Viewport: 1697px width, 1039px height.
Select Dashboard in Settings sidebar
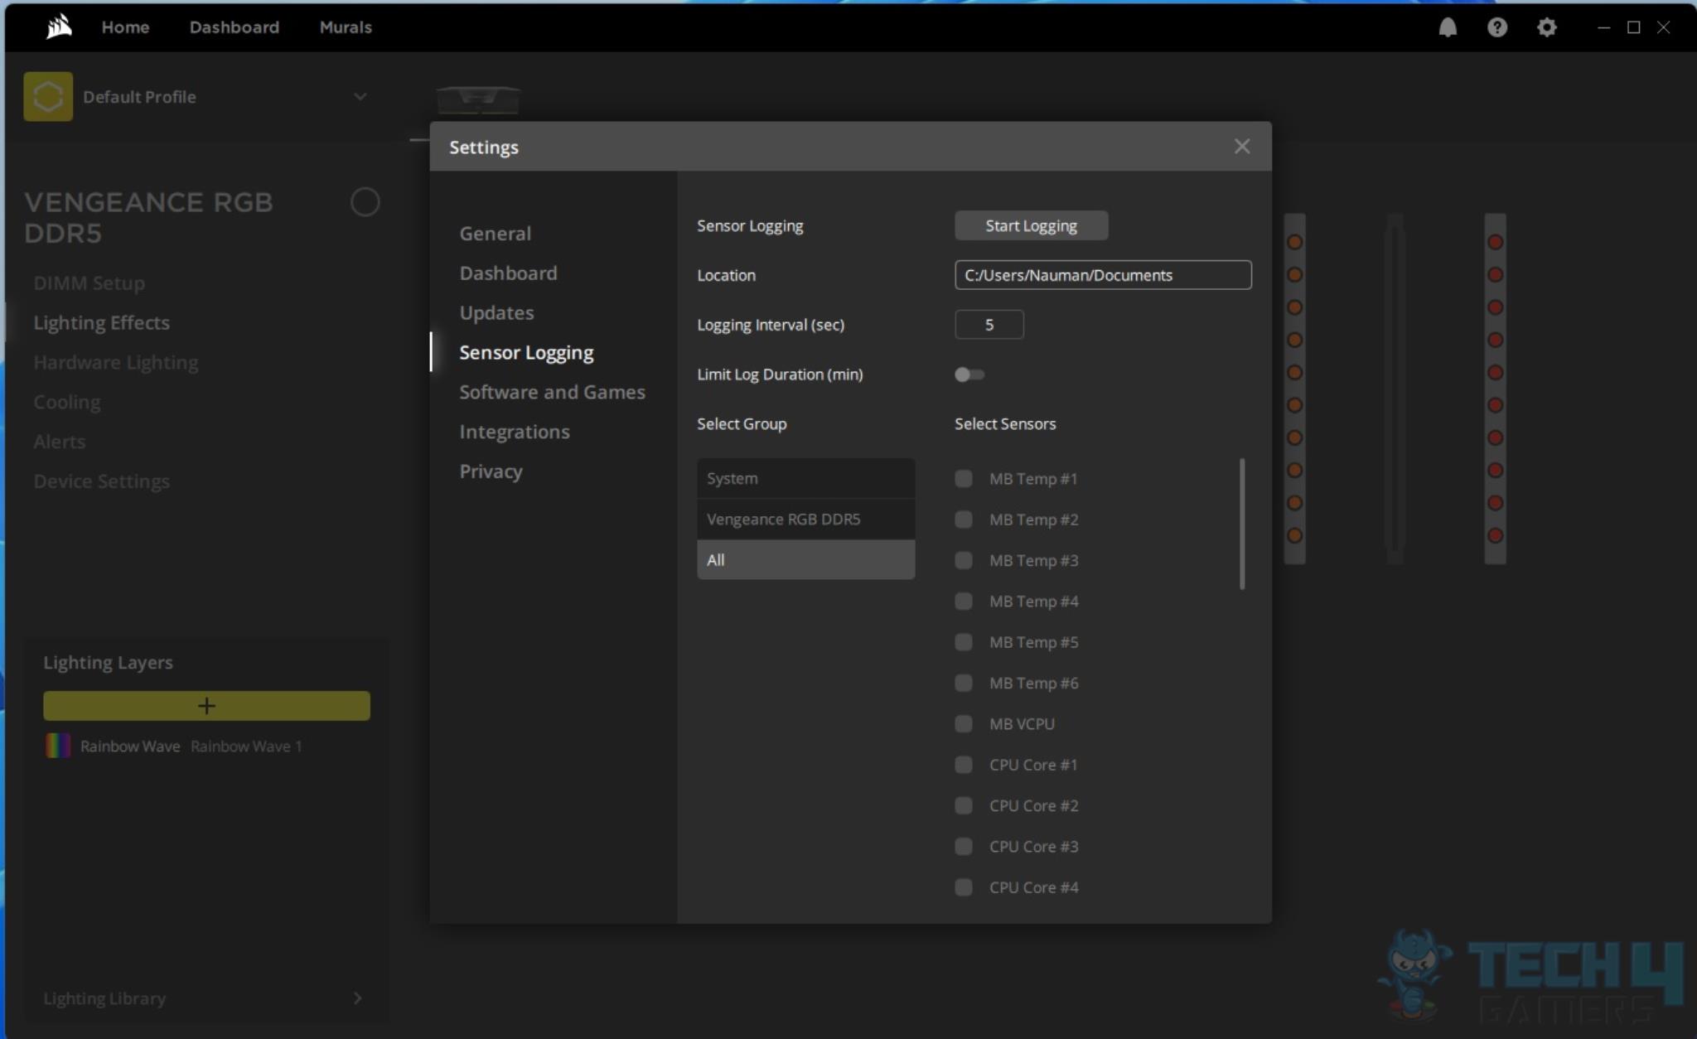click(x=508, y=273)
